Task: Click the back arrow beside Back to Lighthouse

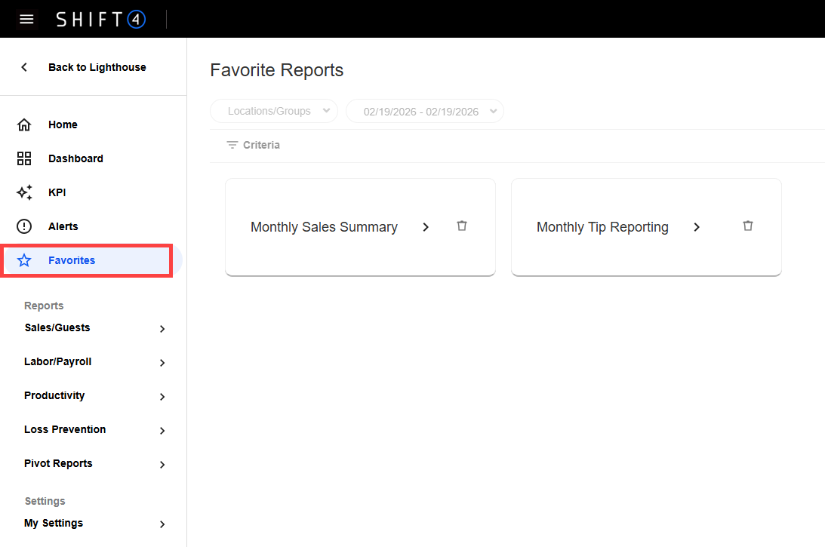Action: click(x=24, y=67)
